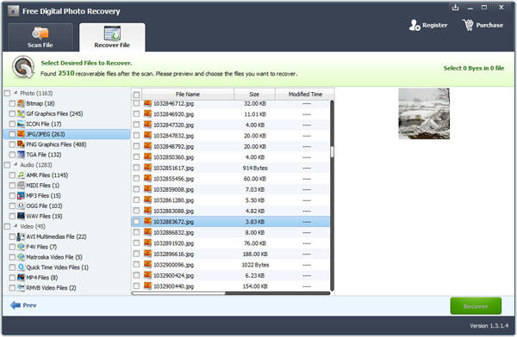Check the Audio (1283) group checkbox
The width and height of the screenshot is (517, 337).
click(7, 164)
